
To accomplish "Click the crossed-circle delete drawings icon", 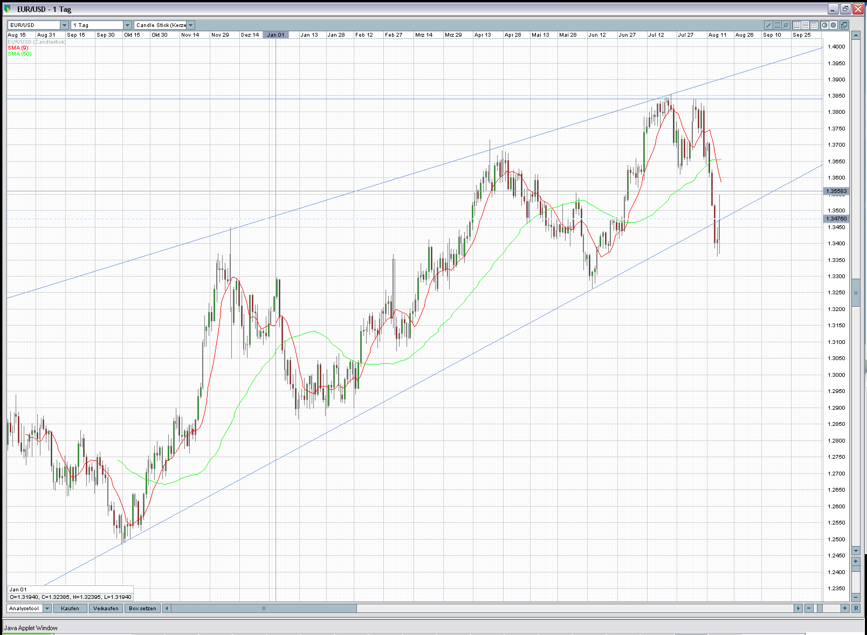I will pyautogui.click(x=786, y=25).
